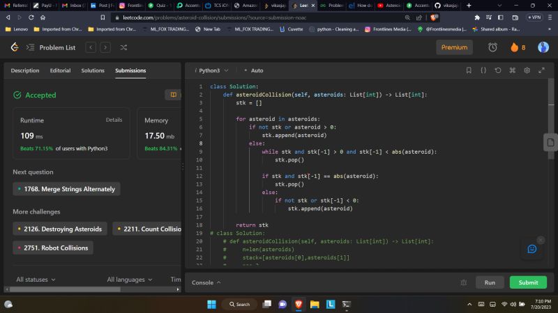Viewport: 558px width, 313px height.
Task: Expand editor to fullscreen icon
Action: [541, 70]
